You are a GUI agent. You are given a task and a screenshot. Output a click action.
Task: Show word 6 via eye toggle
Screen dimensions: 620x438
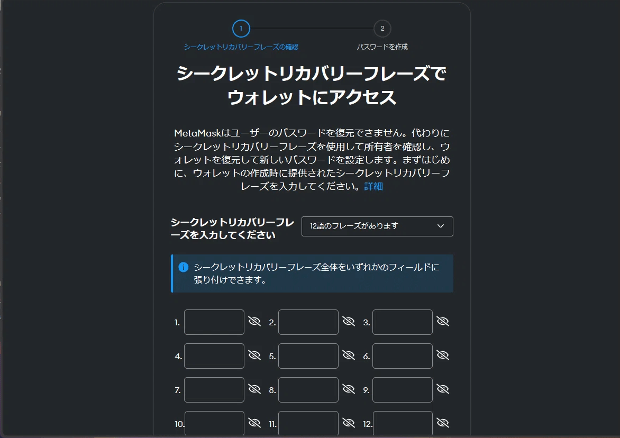point(442,355)
